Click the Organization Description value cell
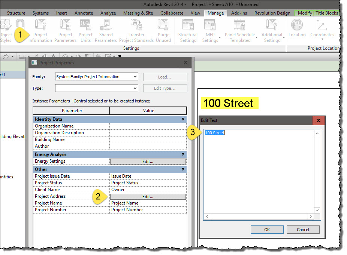The height and width of the screenshot is (255, 347). [x=148, y=133]
